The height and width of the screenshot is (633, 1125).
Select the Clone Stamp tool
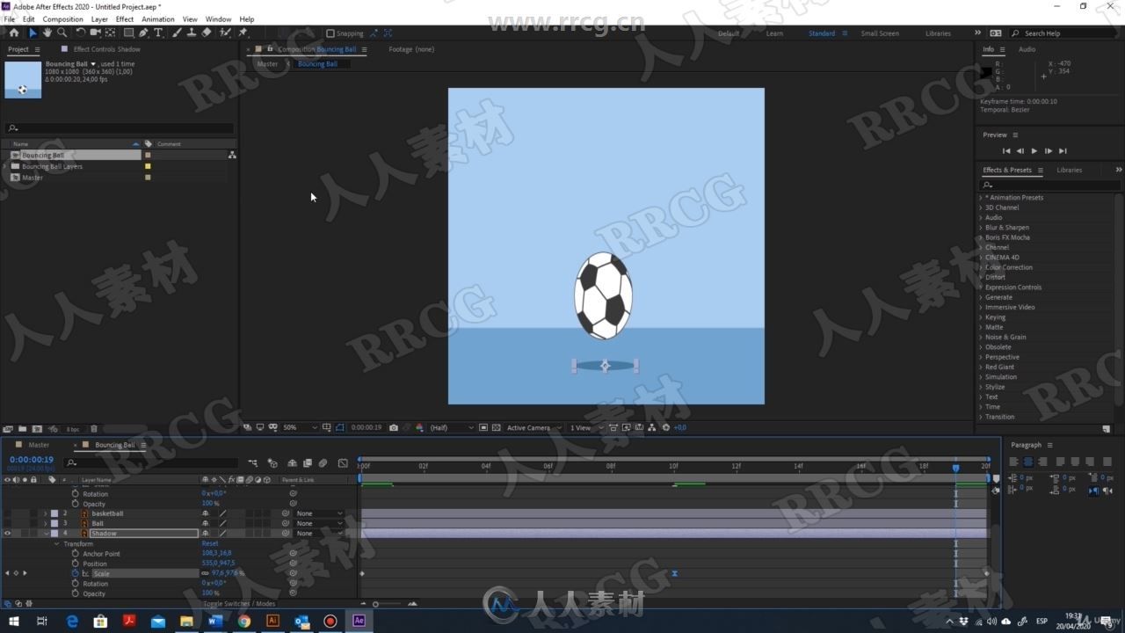(192, 33)
